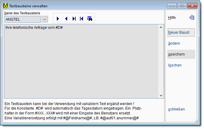The image size is (204, 129).
Task: Go to the previous Textbaustein record
Action: click(x=66, y=19)
